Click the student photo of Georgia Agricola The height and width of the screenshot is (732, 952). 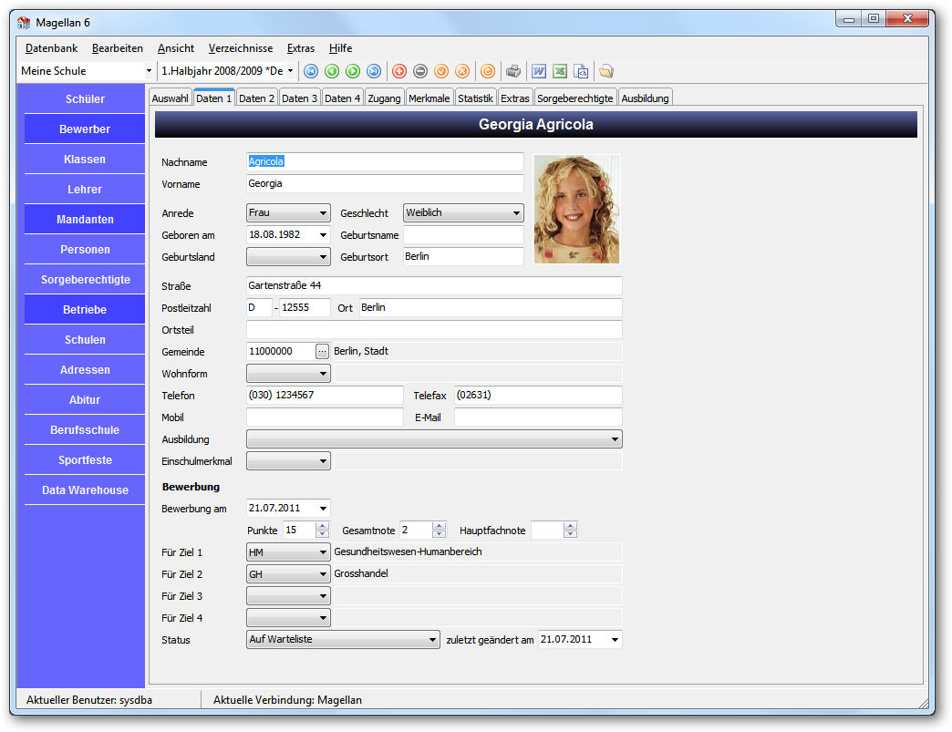coord(577,209)
